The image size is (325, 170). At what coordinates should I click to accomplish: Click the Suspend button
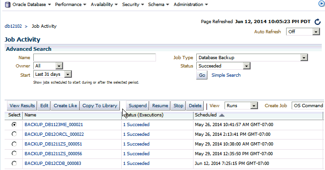(x=137, y=106)
